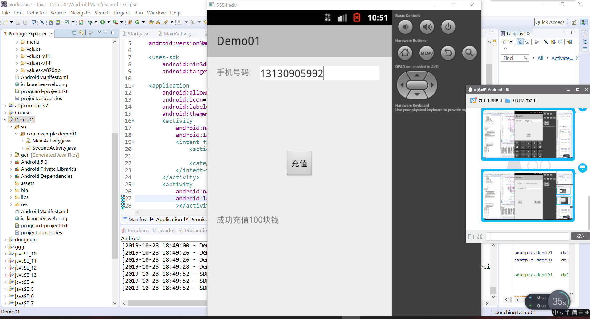Viewport: 590px width, 319px height.
Task: Open the Refactor menu
Action: [36, 13]
